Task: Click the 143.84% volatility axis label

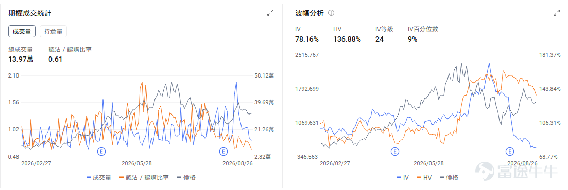Action: pos(550,89)
